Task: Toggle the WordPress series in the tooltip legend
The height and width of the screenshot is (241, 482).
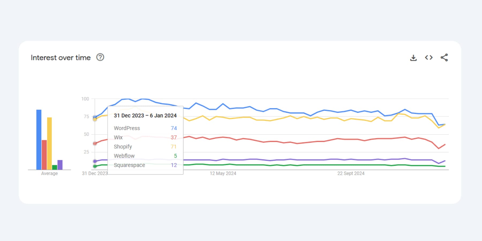Action: [127, 128]
